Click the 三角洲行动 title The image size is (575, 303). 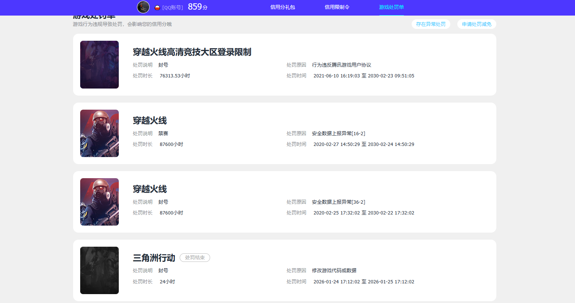[154, 258]
